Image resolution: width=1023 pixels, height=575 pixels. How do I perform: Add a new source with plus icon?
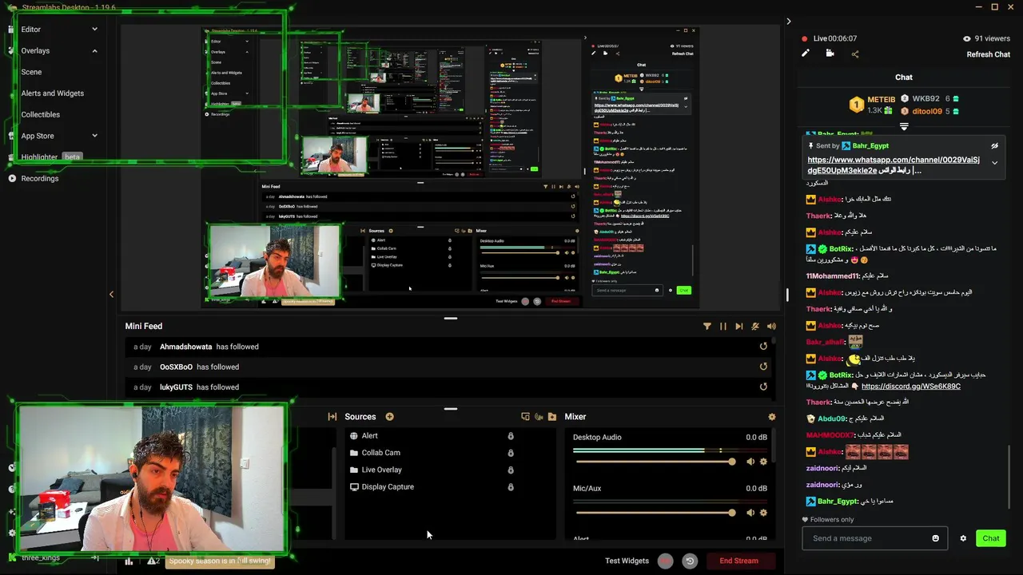[389, 417]
